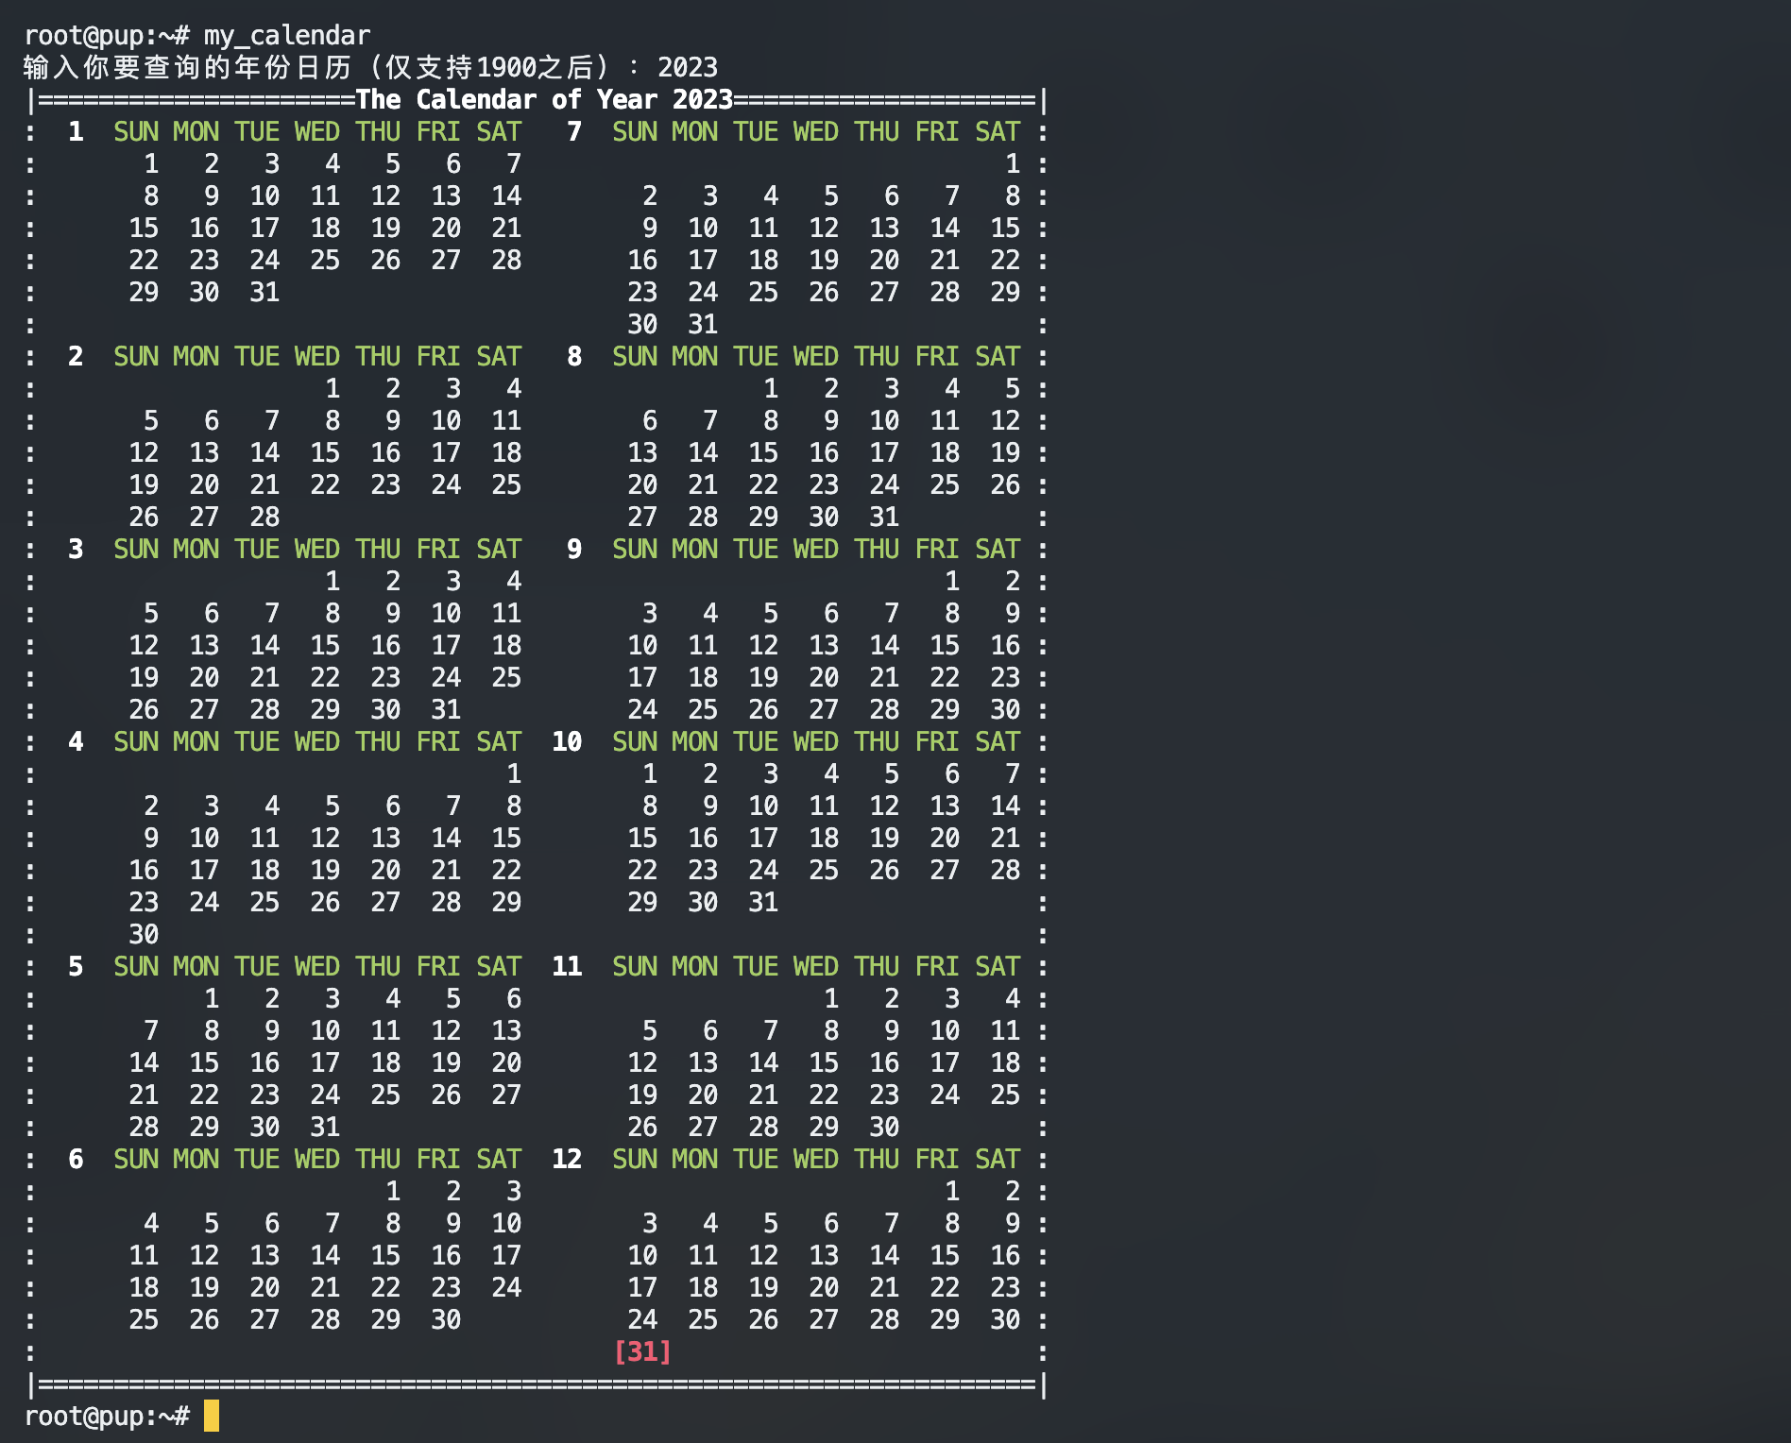Click the month number 7 label
This screenshot has width=1791, height=1443.
pos(574,131)
